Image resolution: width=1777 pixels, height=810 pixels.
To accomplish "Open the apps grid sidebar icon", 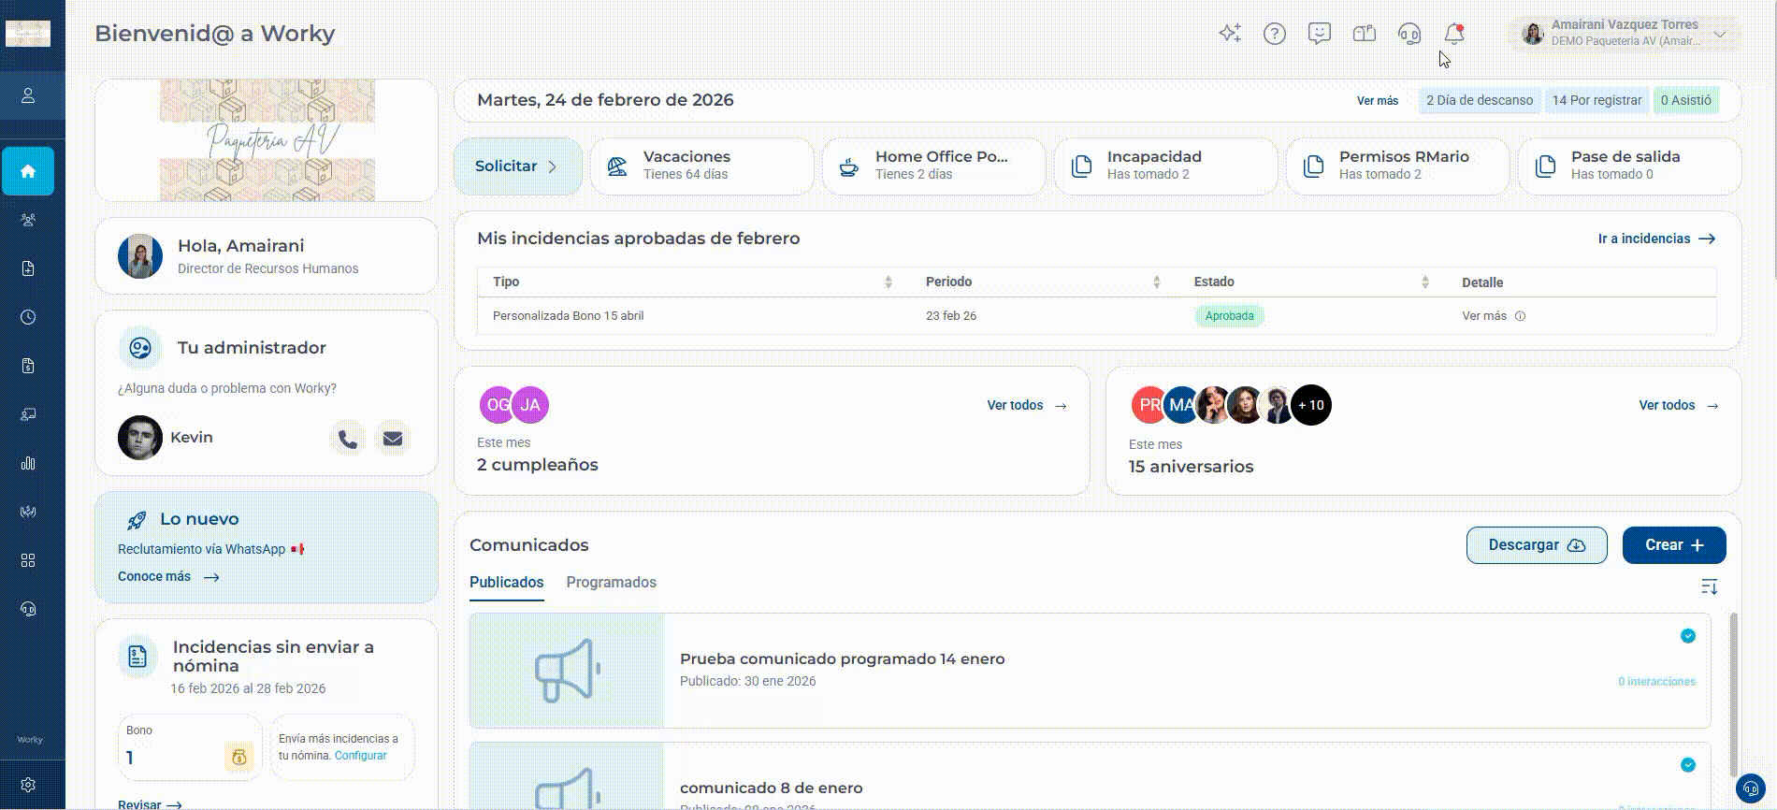I will click(x=28, y=560).
